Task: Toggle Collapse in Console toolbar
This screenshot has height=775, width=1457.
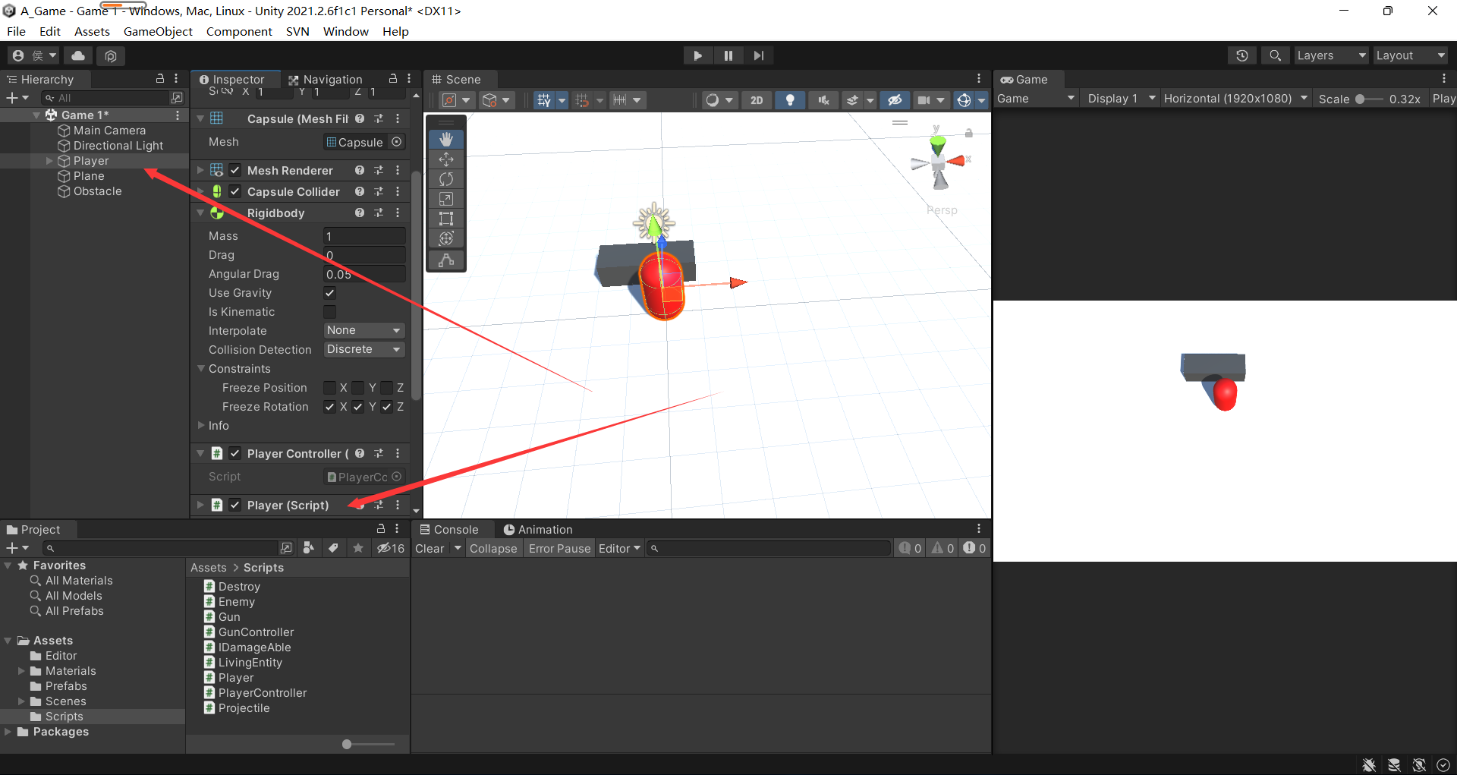Action: pyautogui.click(x=493, y=549)
